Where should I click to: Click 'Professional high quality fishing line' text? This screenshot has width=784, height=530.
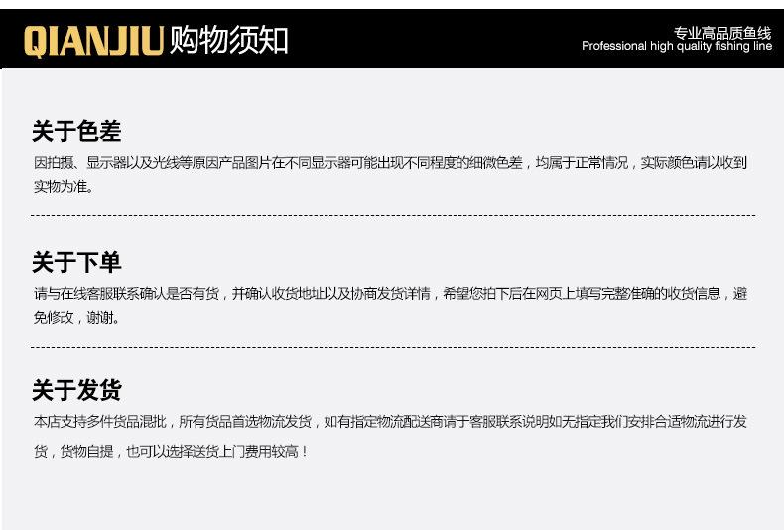tap(677, 46)
